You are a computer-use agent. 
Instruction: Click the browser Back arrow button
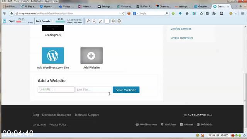pos(12,14)
